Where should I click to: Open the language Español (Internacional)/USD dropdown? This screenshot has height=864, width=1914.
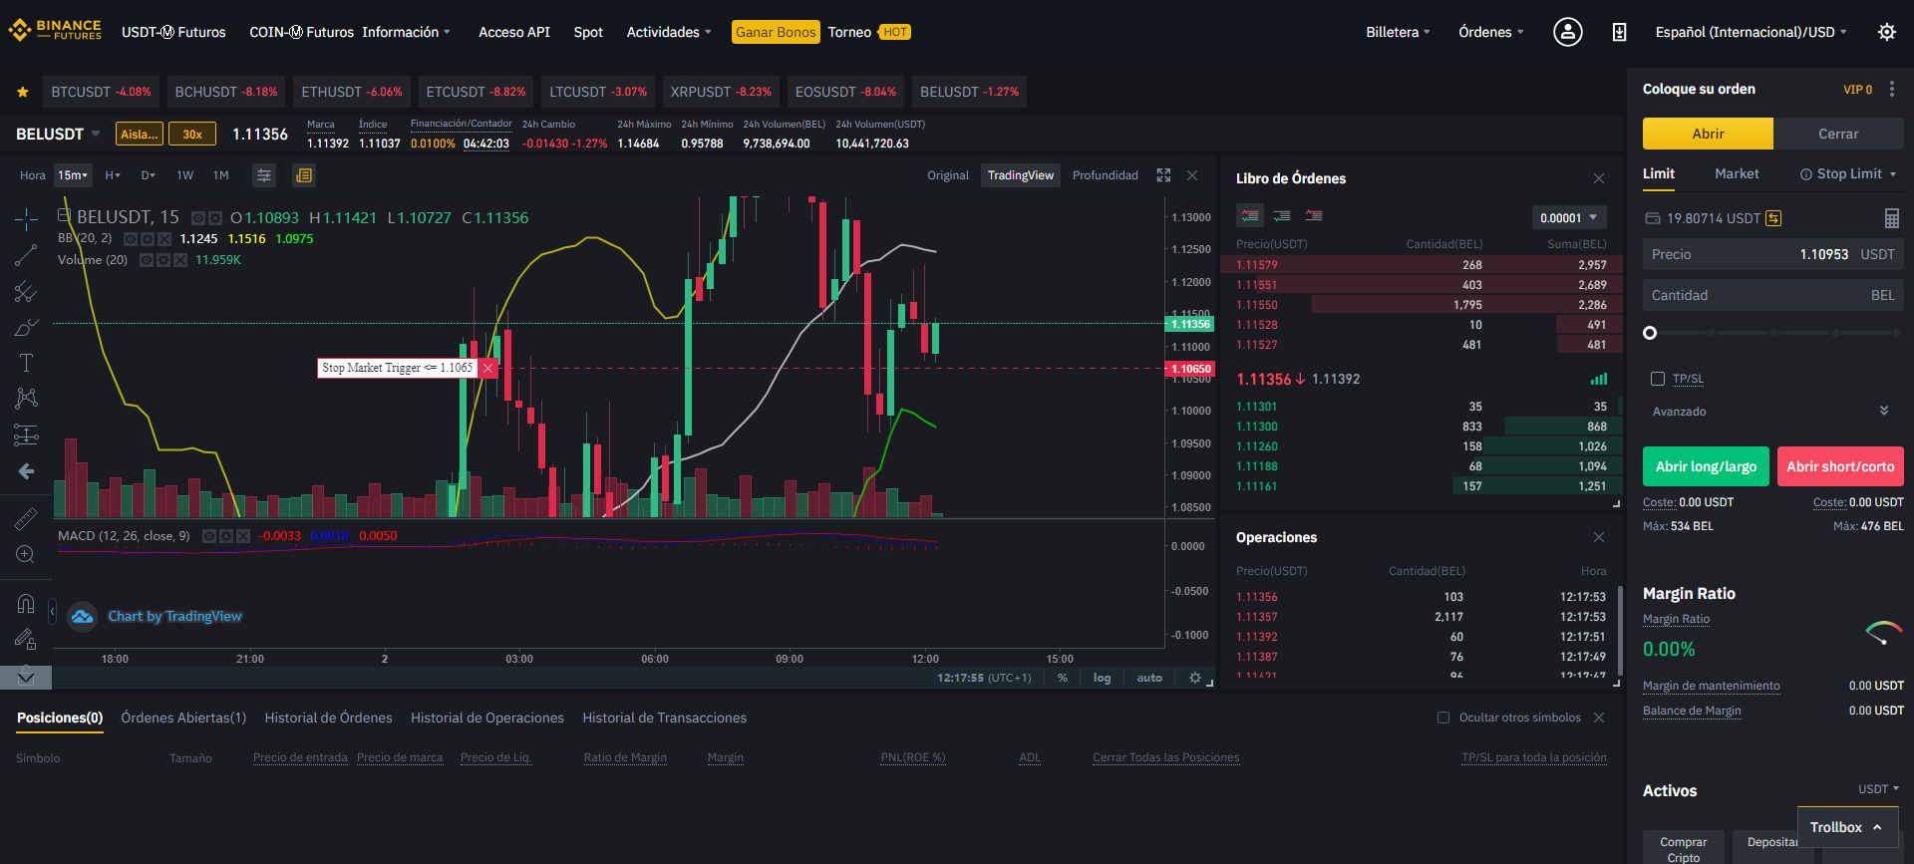[x=1751, y=32]
